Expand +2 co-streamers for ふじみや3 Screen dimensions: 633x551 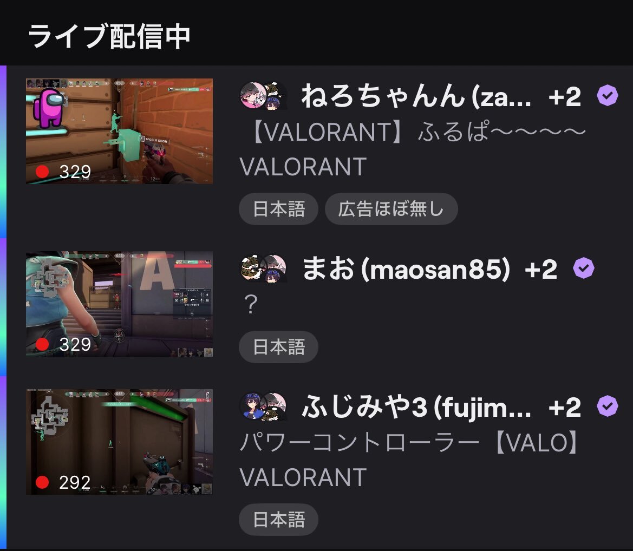coord(564,407)
